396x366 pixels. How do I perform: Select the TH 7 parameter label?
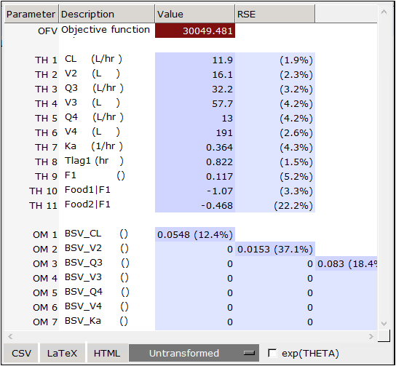(46, 148)
